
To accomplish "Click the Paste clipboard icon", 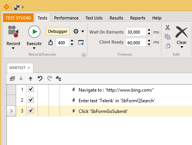I will (x=168, y=46).
